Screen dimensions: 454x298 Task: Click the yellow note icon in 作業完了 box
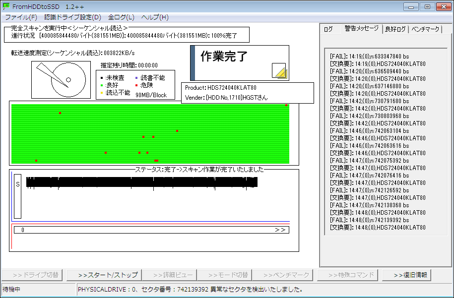(279, 71)
